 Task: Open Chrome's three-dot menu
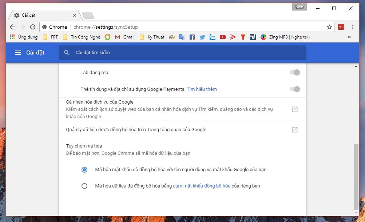click(353, 27)
